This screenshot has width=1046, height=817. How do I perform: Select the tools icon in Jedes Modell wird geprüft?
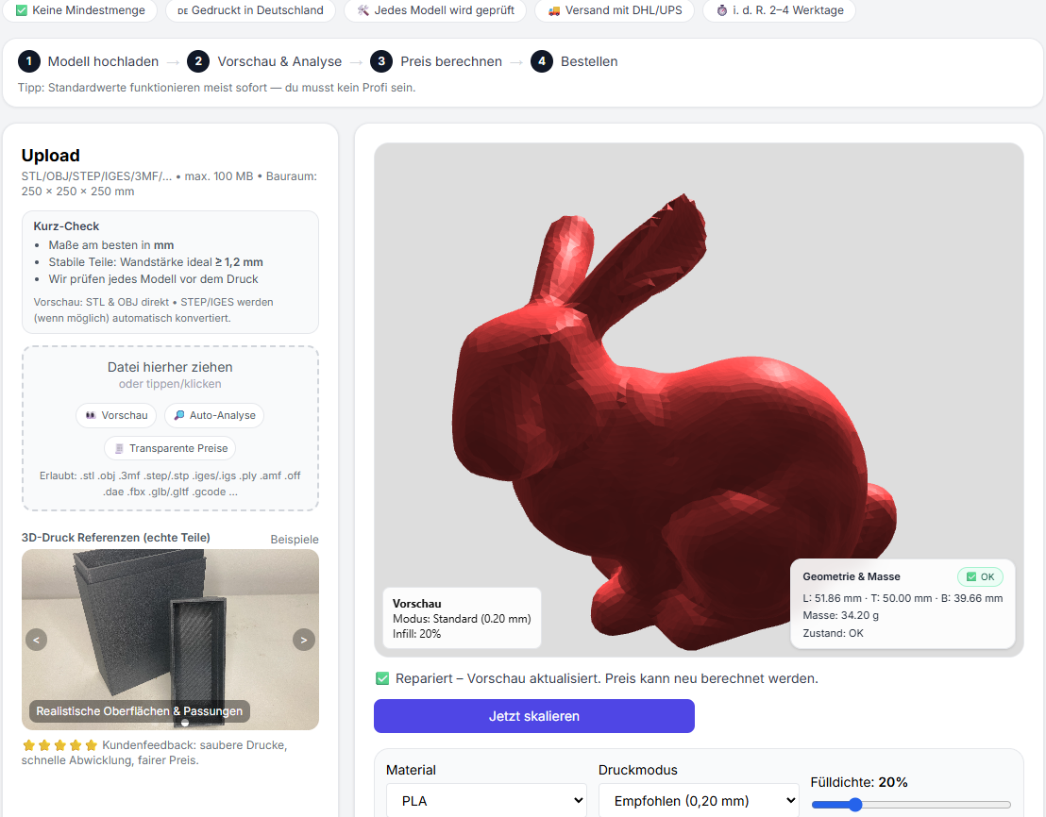(x=363, y=11)
